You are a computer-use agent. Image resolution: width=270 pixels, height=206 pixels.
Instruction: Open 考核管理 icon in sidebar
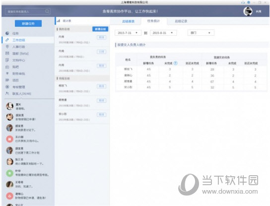coord(7,87)
